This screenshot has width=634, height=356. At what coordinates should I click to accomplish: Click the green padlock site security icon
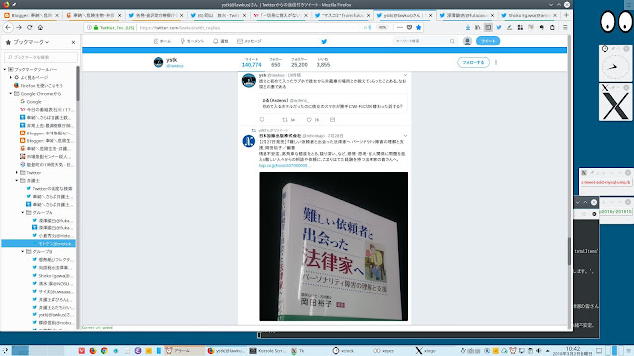[96, 27]
